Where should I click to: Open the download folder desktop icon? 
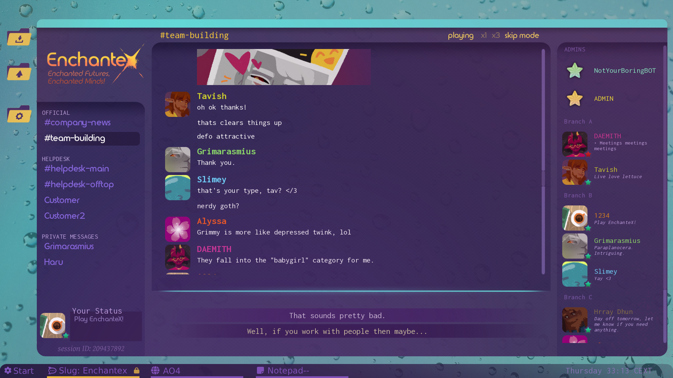pyautogui.click(x=19, y=37)
